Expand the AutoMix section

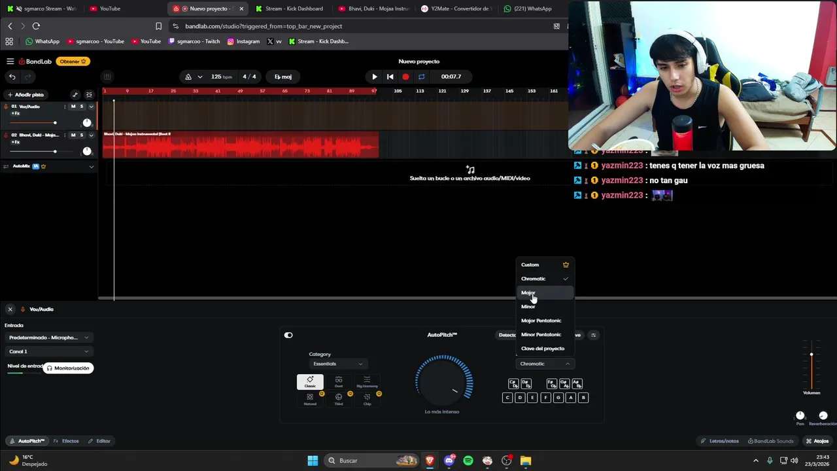91,166
